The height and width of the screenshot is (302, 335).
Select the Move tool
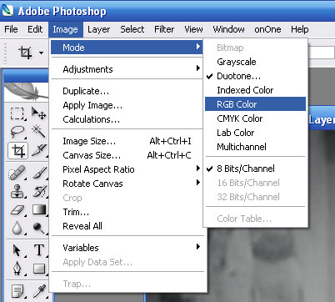[x=38, y=113]
